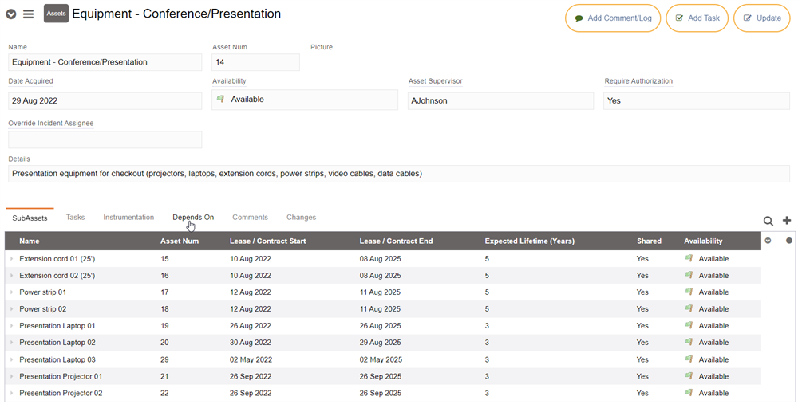Expand the Power strip 01 row
798x404 pixels.
click(11, 292)
